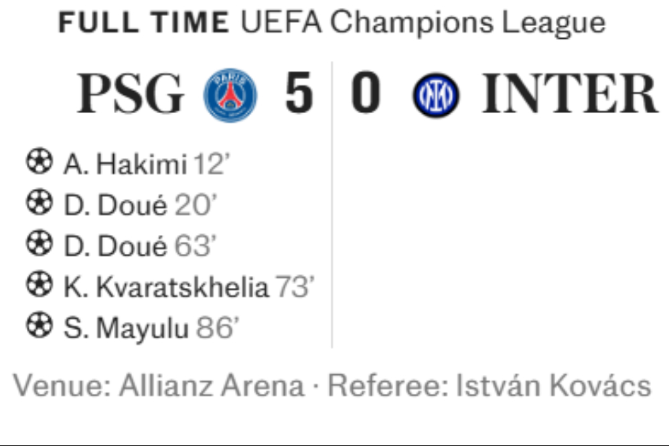Click the PSG club crest
Screen dimensions: 669x446
tap(230, 95)
